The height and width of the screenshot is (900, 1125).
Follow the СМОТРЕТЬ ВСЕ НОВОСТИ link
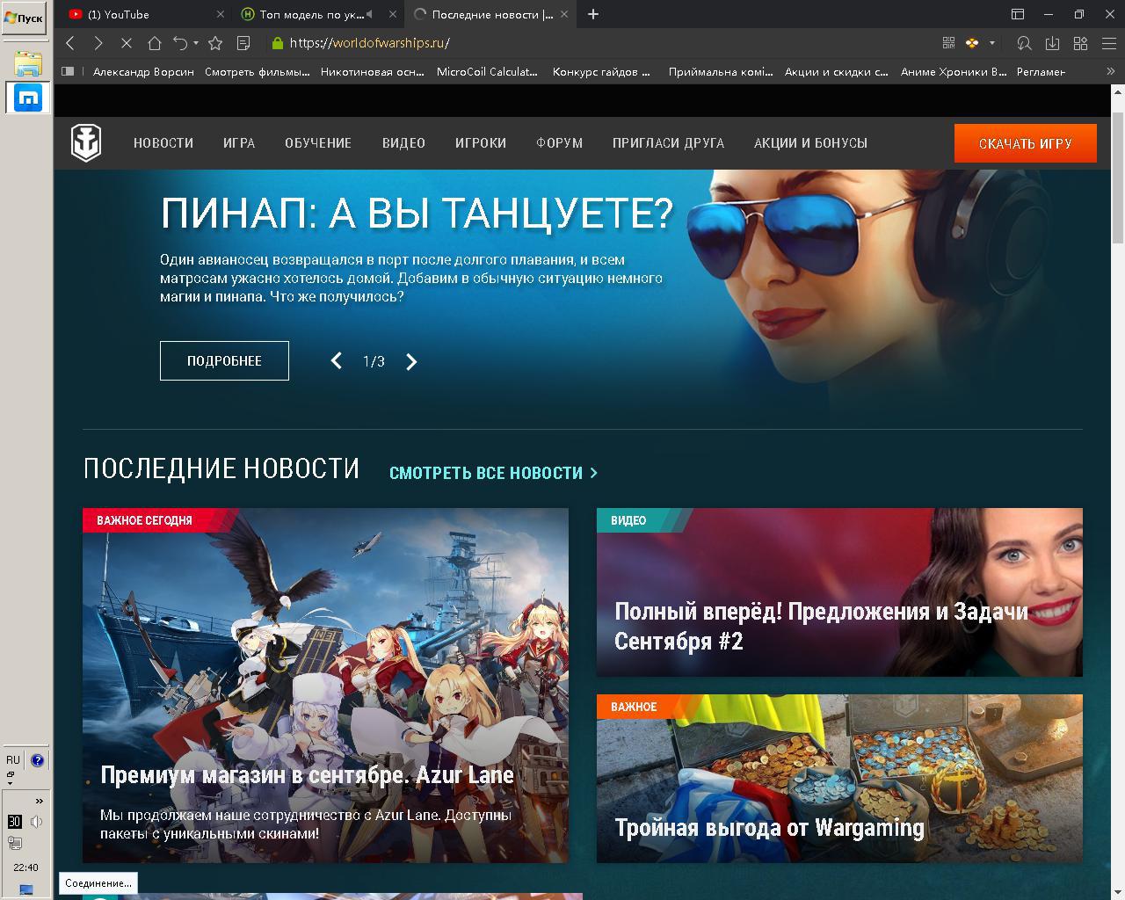[493, 473]
